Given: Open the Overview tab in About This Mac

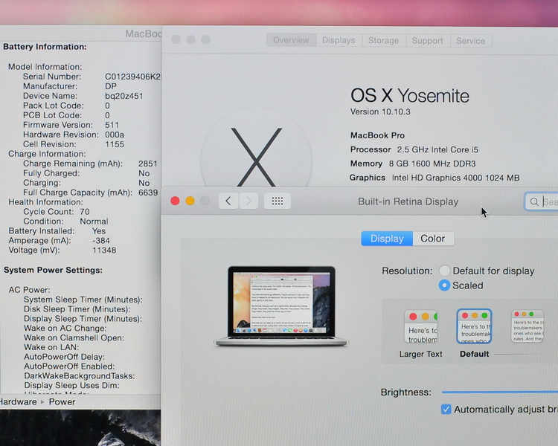Looking at the screenshot, I should pyautogui.click(x=291, y=40).
